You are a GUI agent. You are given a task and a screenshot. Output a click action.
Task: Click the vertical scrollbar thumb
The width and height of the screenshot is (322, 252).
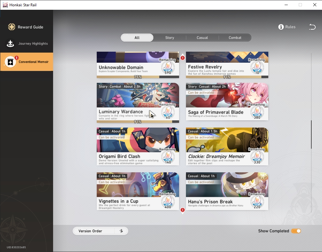pyautogui.click(x=311, y=135)
